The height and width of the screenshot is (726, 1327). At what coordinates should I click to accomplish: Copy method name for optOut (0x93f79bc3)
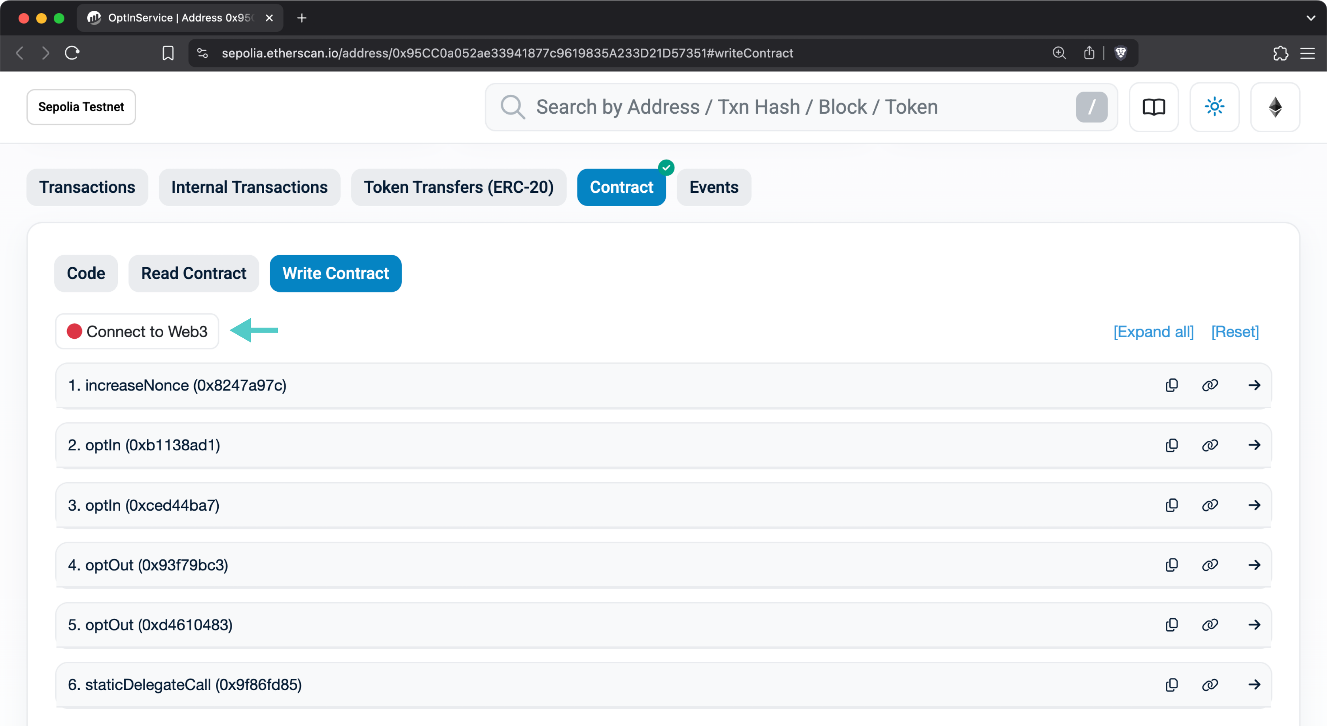click(x=1171, y=565)
